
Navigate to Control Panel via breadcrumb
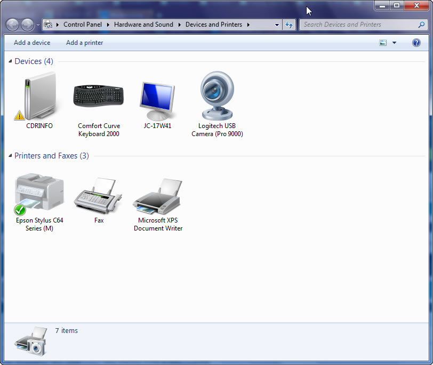point(83,25)
